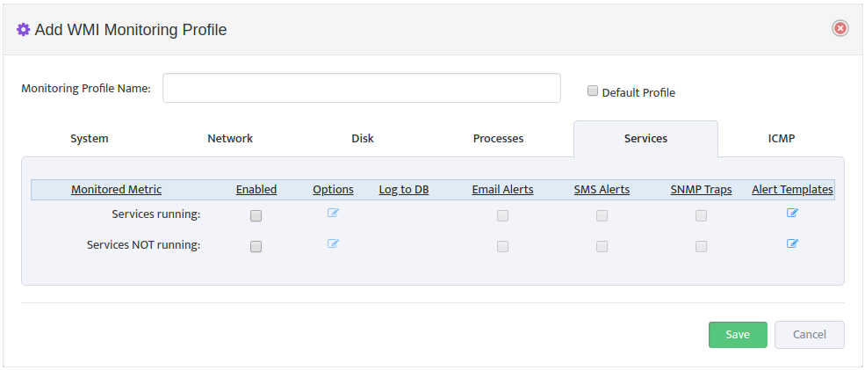Switch to the System tab

point(90,139)
